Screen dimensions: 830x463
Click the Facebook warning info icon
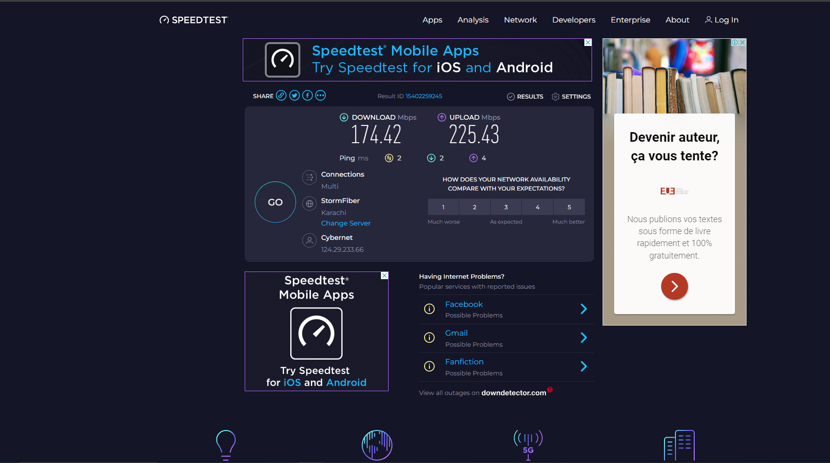click(429, 309)
